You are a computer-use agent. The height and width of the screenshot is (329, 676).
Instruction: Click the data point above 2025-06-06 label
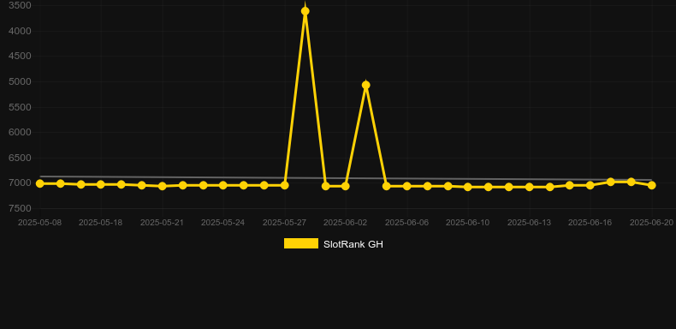(407, 186)
